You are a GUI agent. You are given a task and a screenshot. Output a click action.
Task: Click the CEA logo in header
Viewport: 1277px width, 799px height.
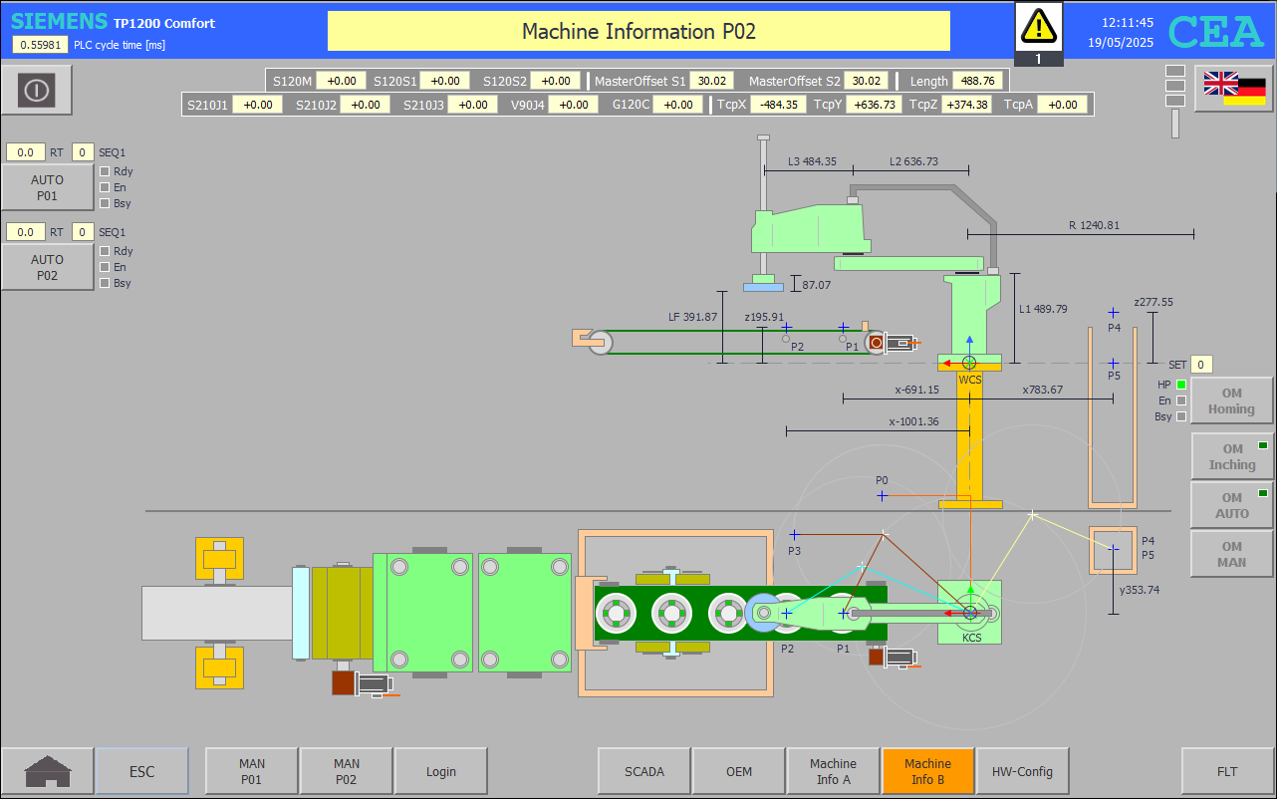(x=1215, y=32)
